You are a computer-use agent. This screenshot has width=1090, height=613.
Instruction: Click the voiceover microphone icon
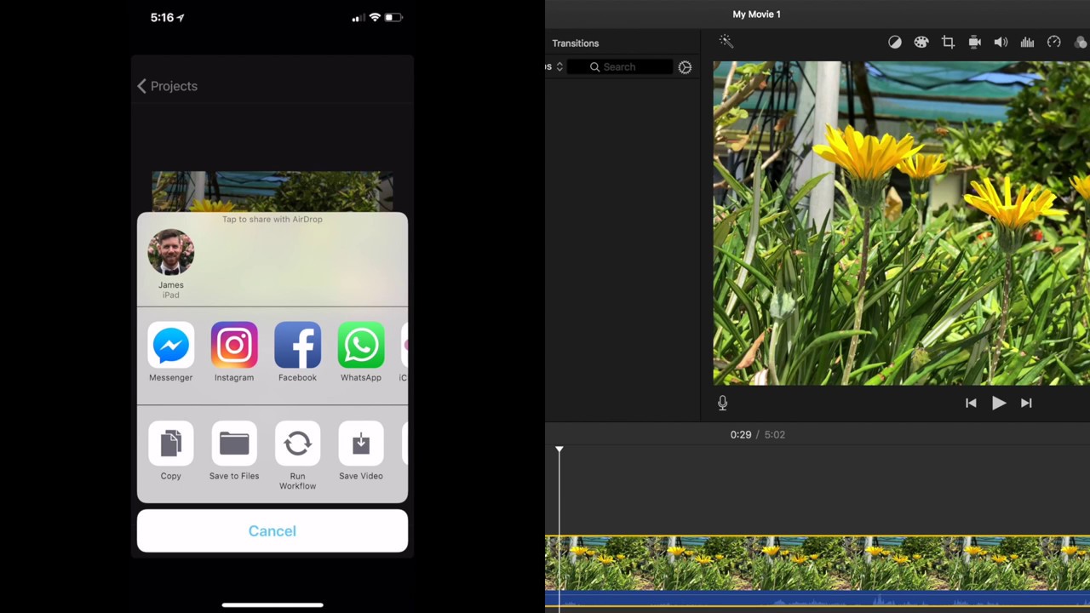point(722,403)
